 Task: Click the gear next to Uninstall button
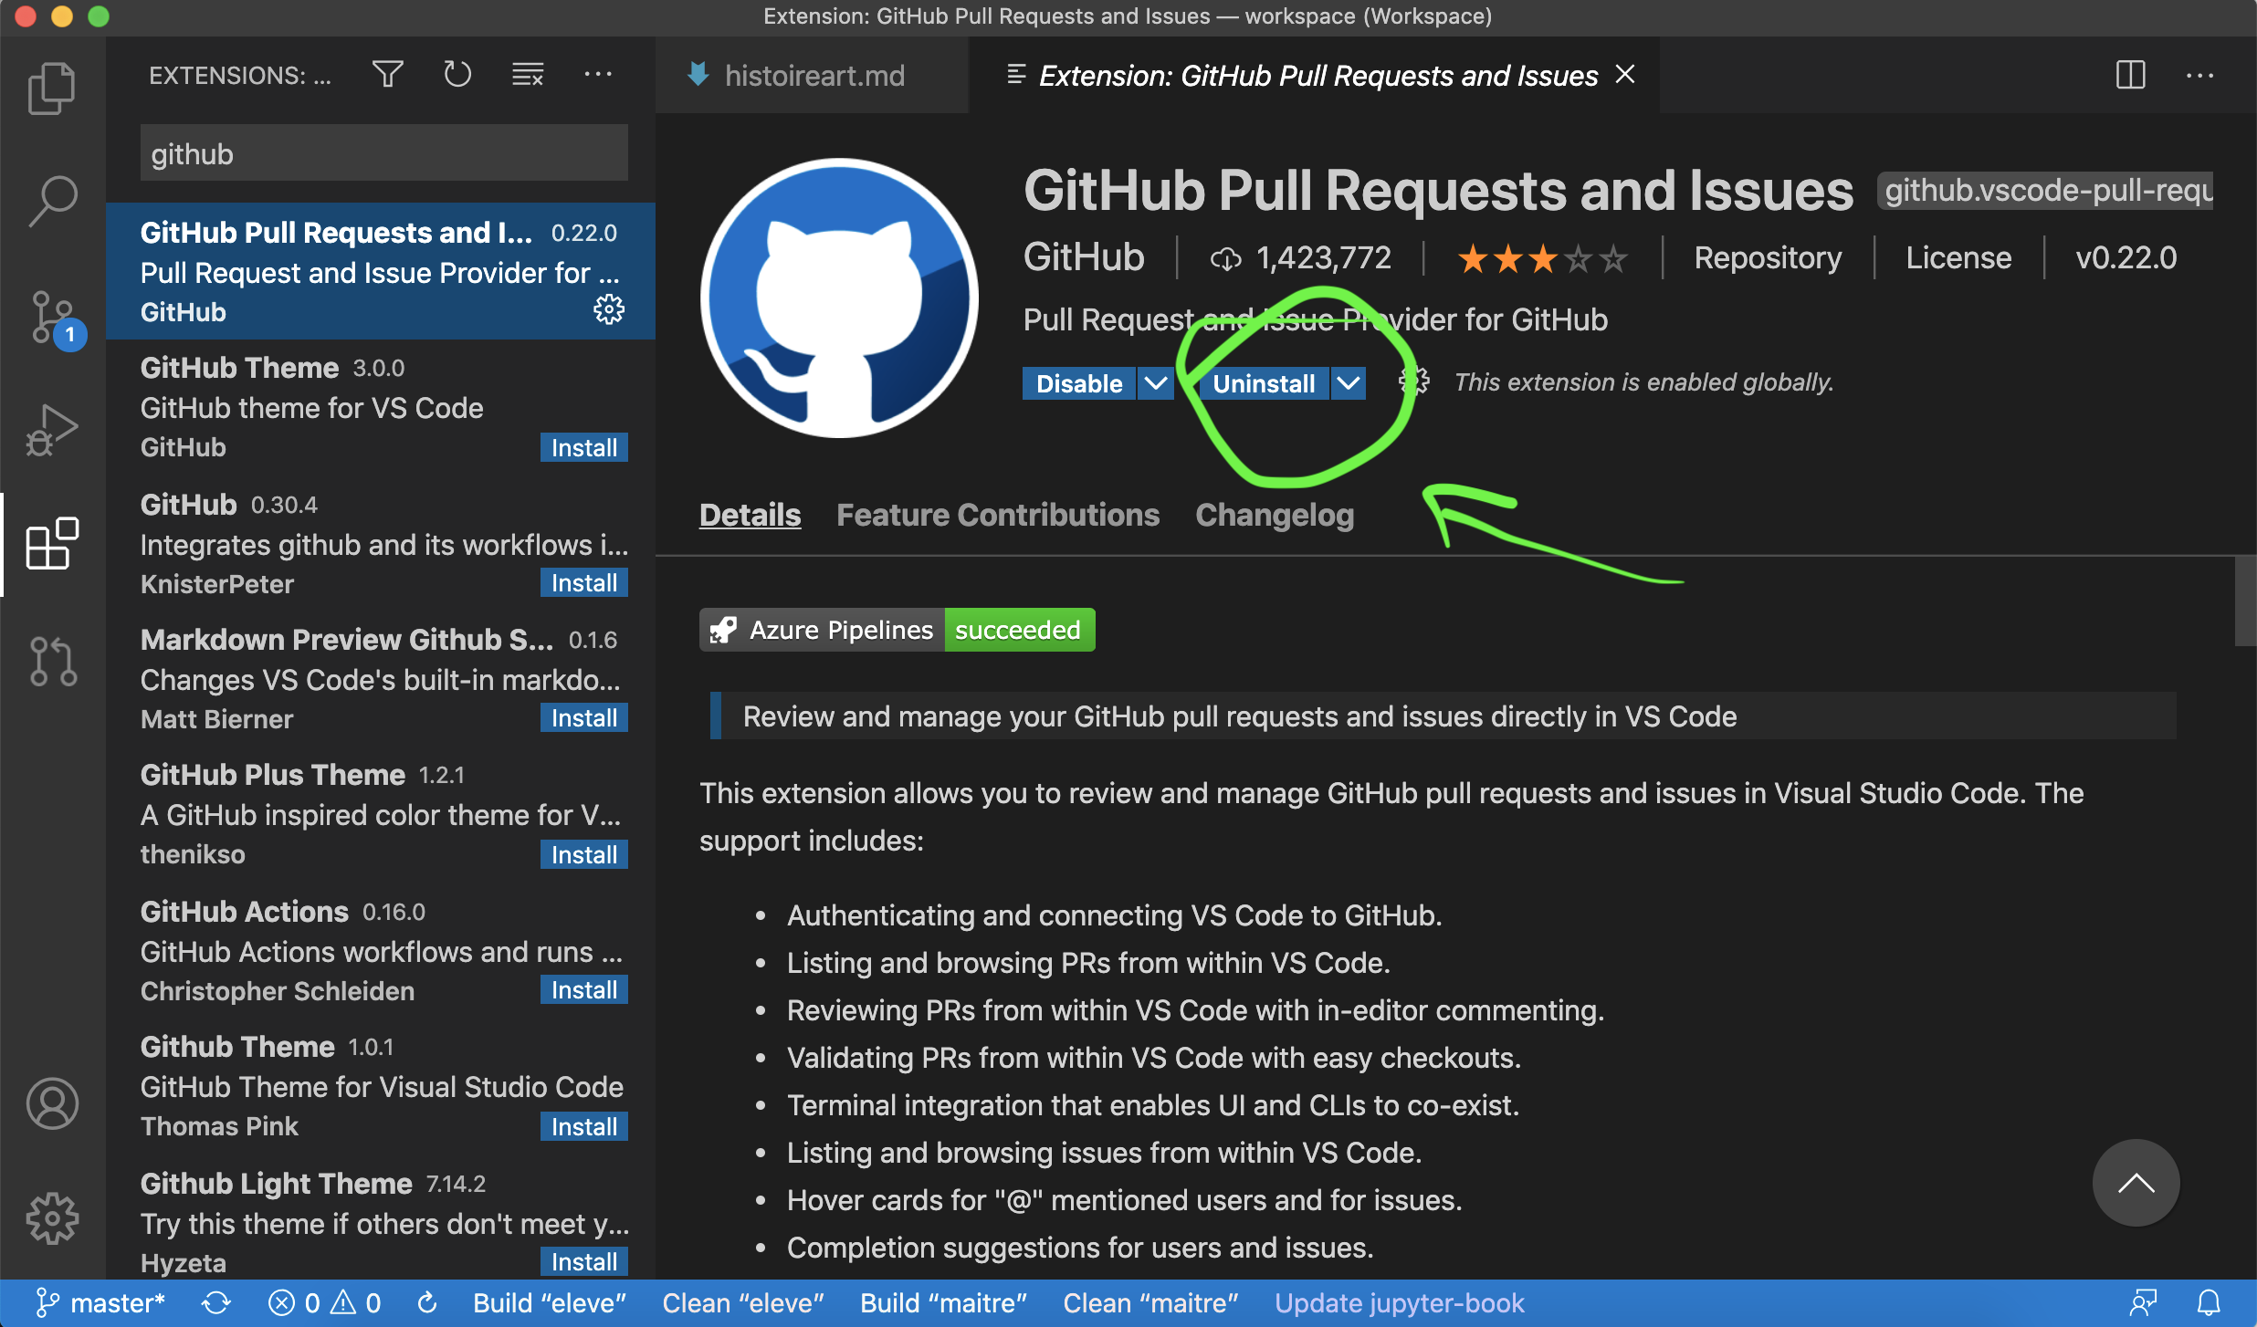[1414, 382]
